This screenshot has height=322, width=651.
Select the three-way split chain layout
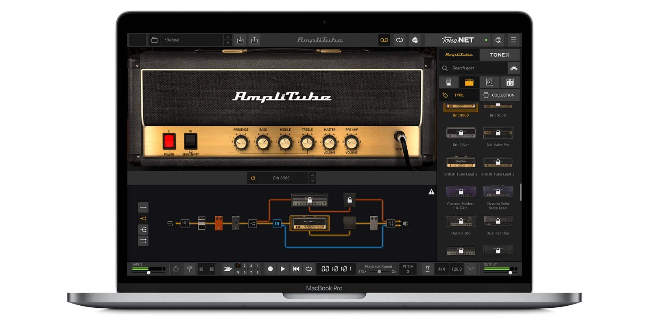point(143,230)
